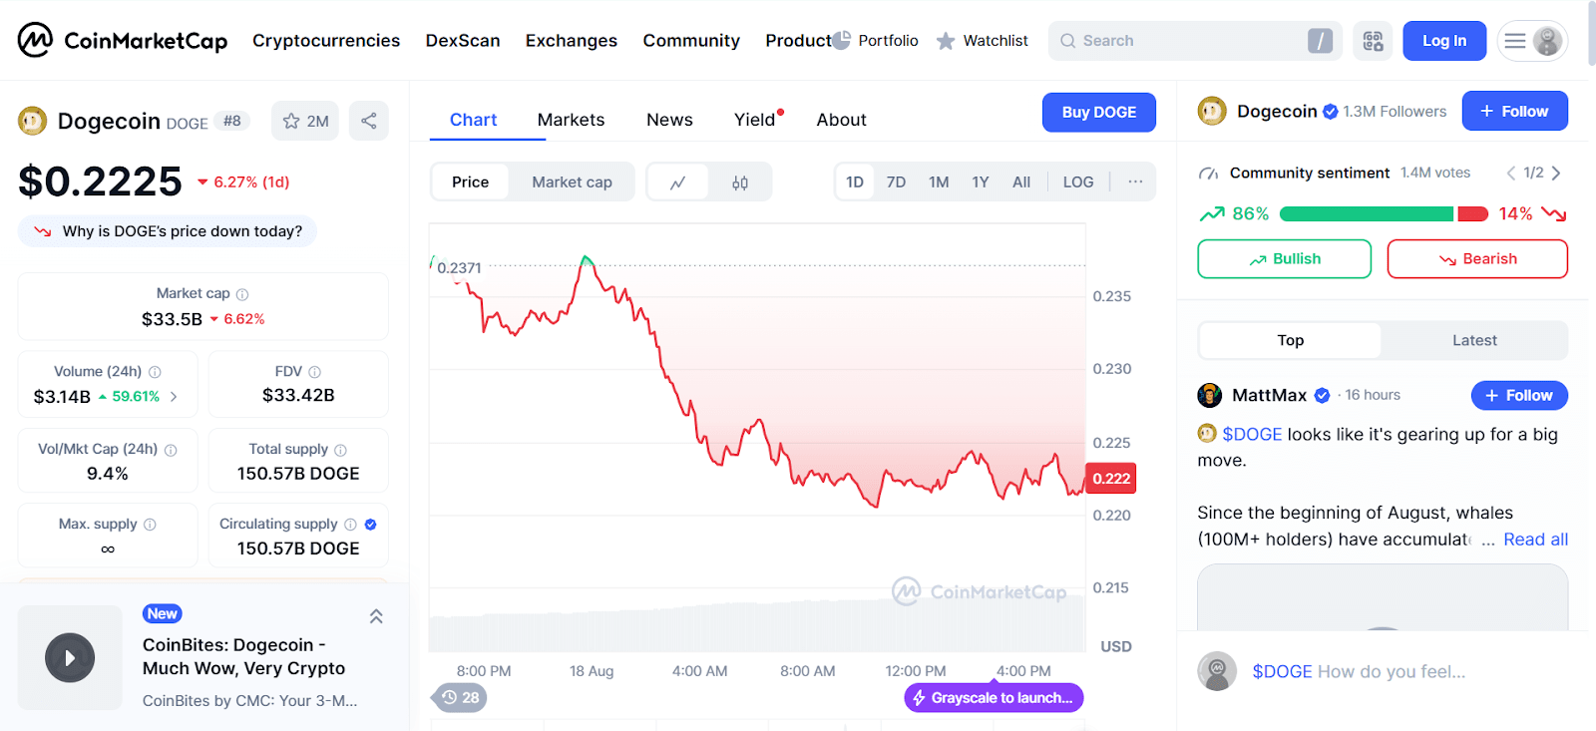The height and width of the screenshot is (731, 1596).
Task: Open the Chart tab
Action: click(x=473, y=120)
